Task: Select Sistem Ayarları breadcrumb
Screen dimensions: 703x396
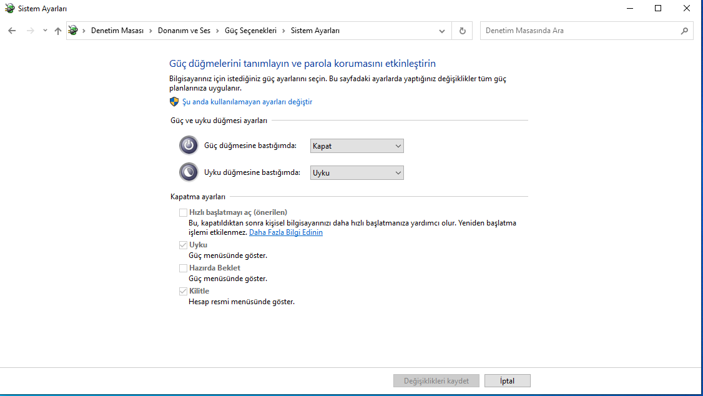Action: click(x=315, y=31)
